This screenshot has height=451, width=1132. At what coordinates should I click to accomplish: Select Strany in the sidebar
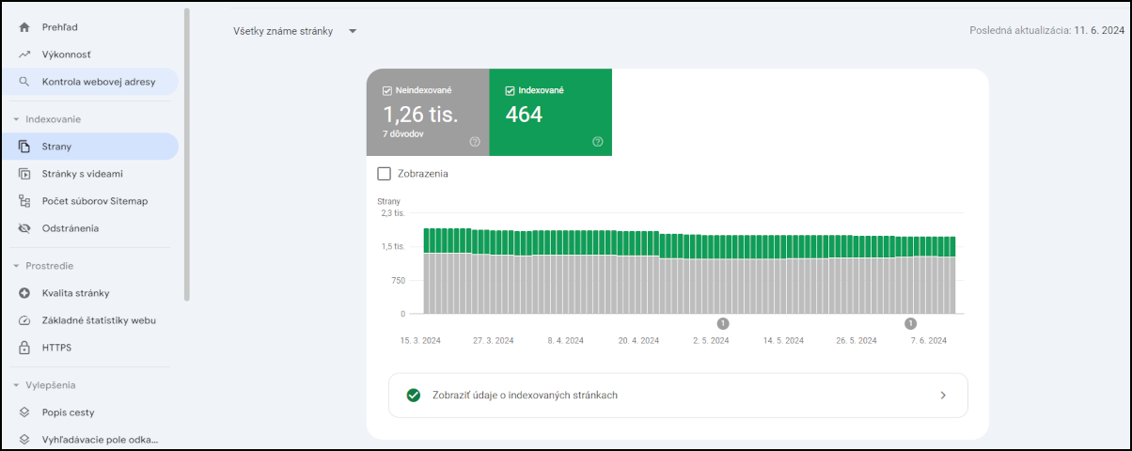[x=89, y=147]
